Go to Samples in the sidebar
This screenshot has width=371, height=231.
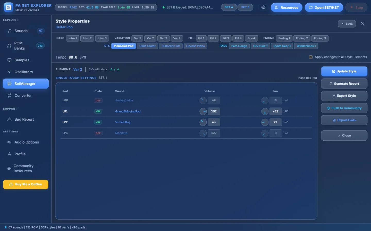point(26,60)
